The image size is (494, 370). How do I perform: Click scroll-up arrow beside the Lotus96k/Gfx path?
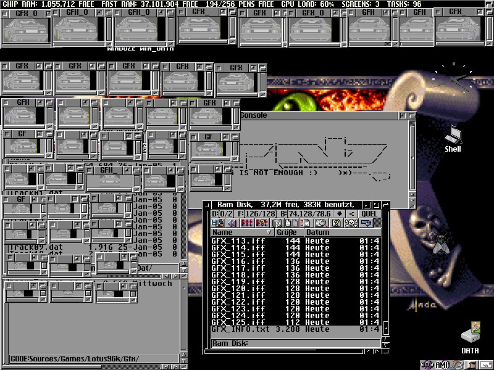pyautogui.click(x=184, y=355)
